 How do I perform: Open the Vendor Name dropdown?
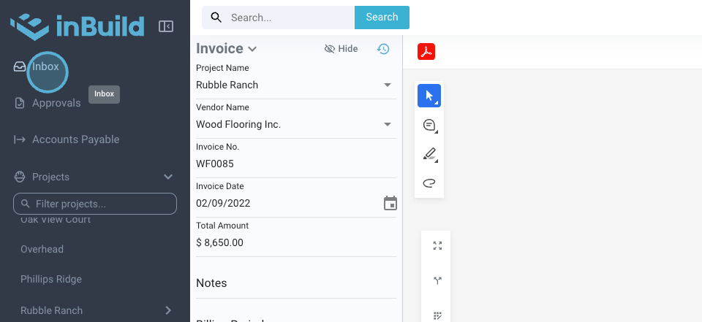point(388,124)
